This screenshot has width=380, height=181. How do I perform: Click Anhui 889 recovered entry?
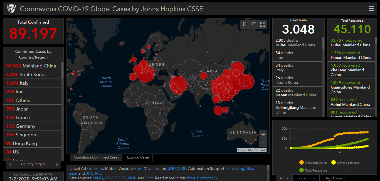click(351, 102)
